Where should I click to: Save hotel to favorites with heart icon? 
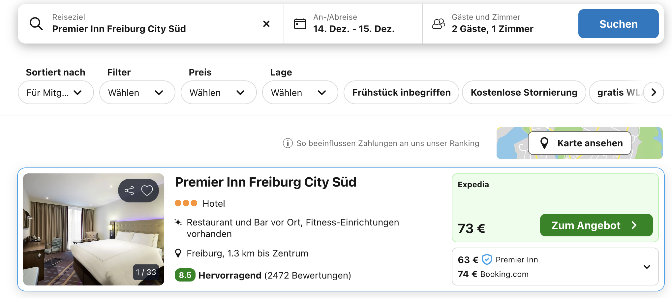pos(147,191)
